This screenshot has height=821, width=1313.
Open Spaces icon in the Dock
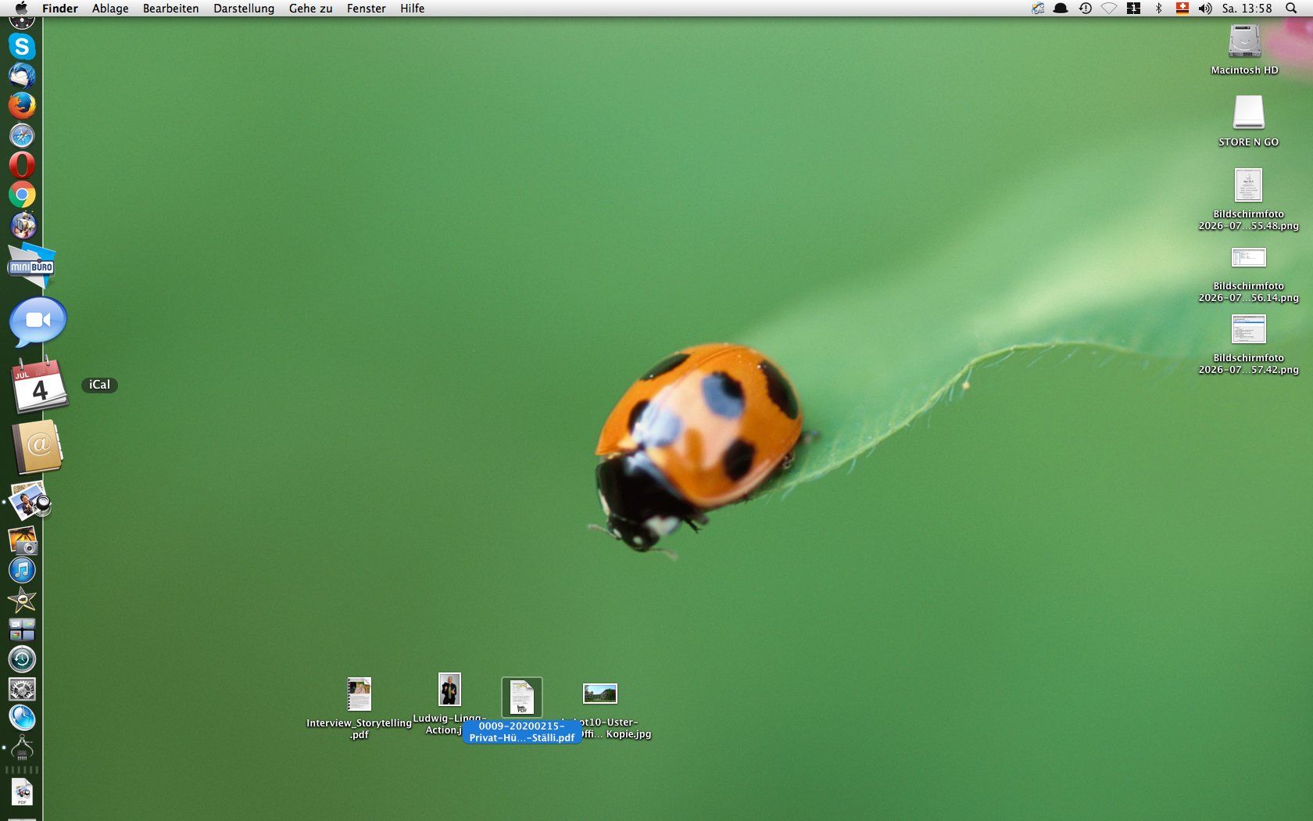22,629
